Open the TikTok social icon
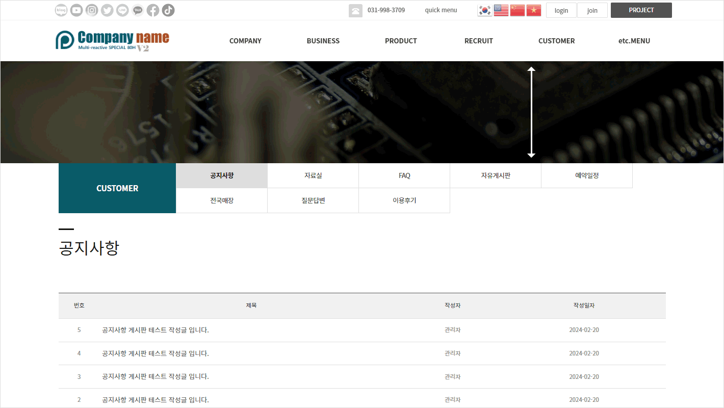The height and width of the screenshot is (408, 724). [x=168, y=10]
